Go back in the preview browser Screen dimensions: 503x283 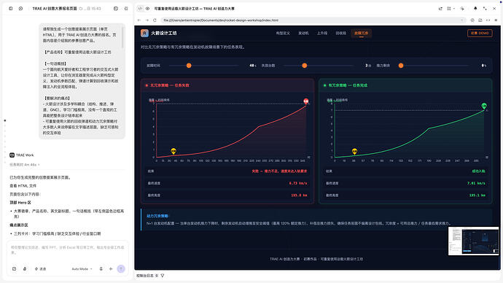click(139, 20)
